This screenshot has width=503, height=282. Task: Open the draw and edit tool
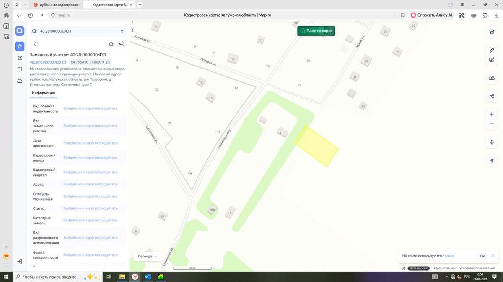point(492,60)
